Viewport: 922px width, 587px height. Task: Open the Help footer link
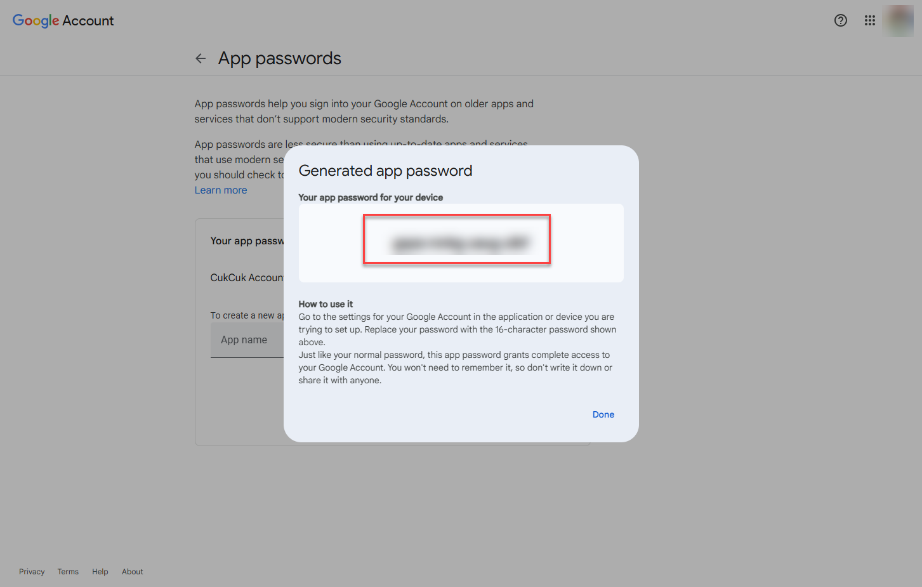pyautogui.click(x=100, y=572)
